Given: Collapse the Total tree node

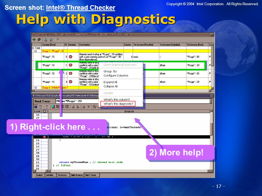Looking at the screenshot, I should pos(33,48).
